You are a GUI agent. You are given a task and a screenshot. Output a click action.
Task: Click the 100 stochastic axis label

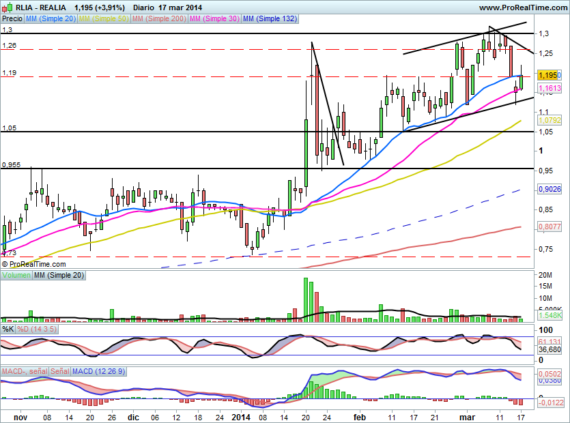(x=545, y=330)
